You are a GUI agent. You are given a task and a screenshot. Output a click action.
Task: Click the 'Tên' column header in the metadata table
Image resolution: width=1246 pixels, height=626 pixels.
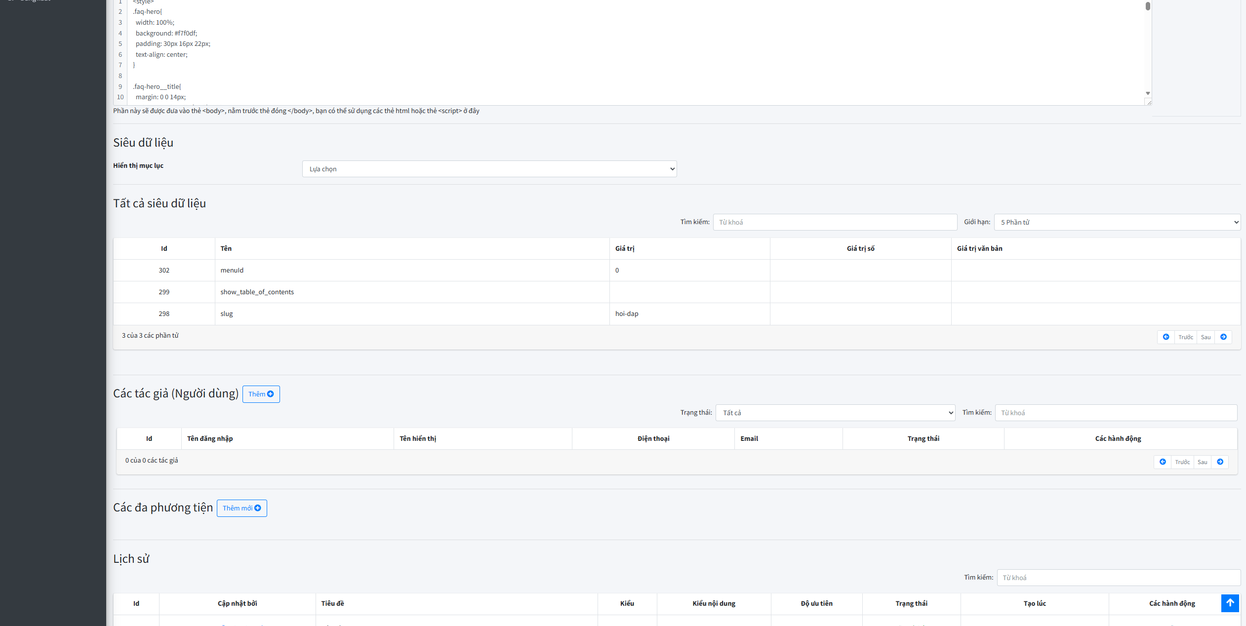[226, 248]
